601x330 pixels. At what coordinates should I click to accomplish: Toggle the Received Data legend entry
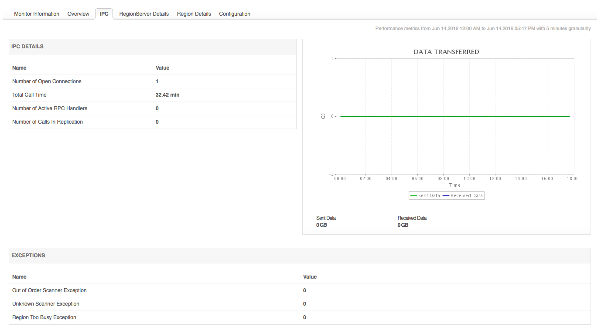point(463,196)
